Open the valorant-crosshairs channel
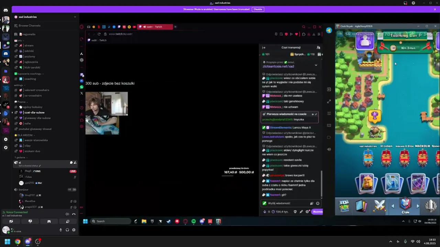Image resolution: width=440 pixels, height=247 pixels. 37,90
